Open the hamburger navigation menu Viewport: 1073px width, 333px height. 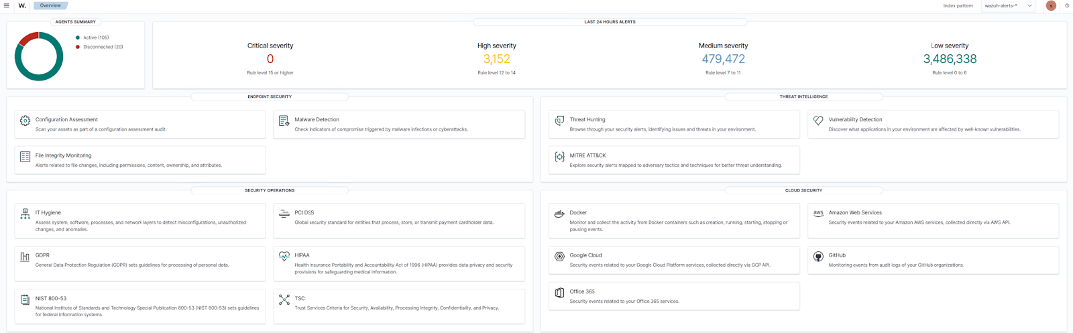pos(7,5)
